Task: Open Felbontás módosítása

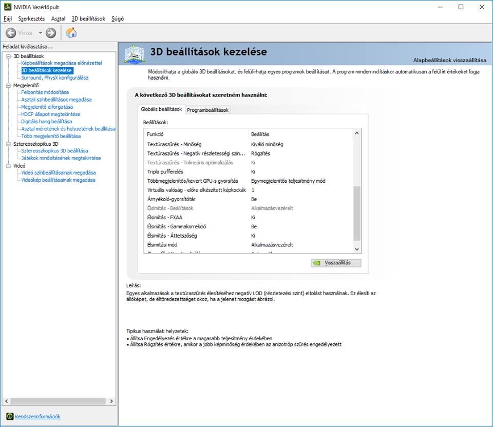Action: click(x=45, y=92)
